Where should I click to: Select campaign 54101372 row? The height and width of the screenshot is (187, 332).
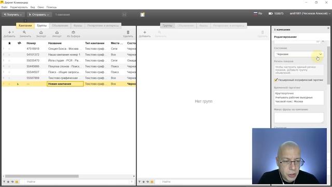pyautogui.click(x=69, y=55)
